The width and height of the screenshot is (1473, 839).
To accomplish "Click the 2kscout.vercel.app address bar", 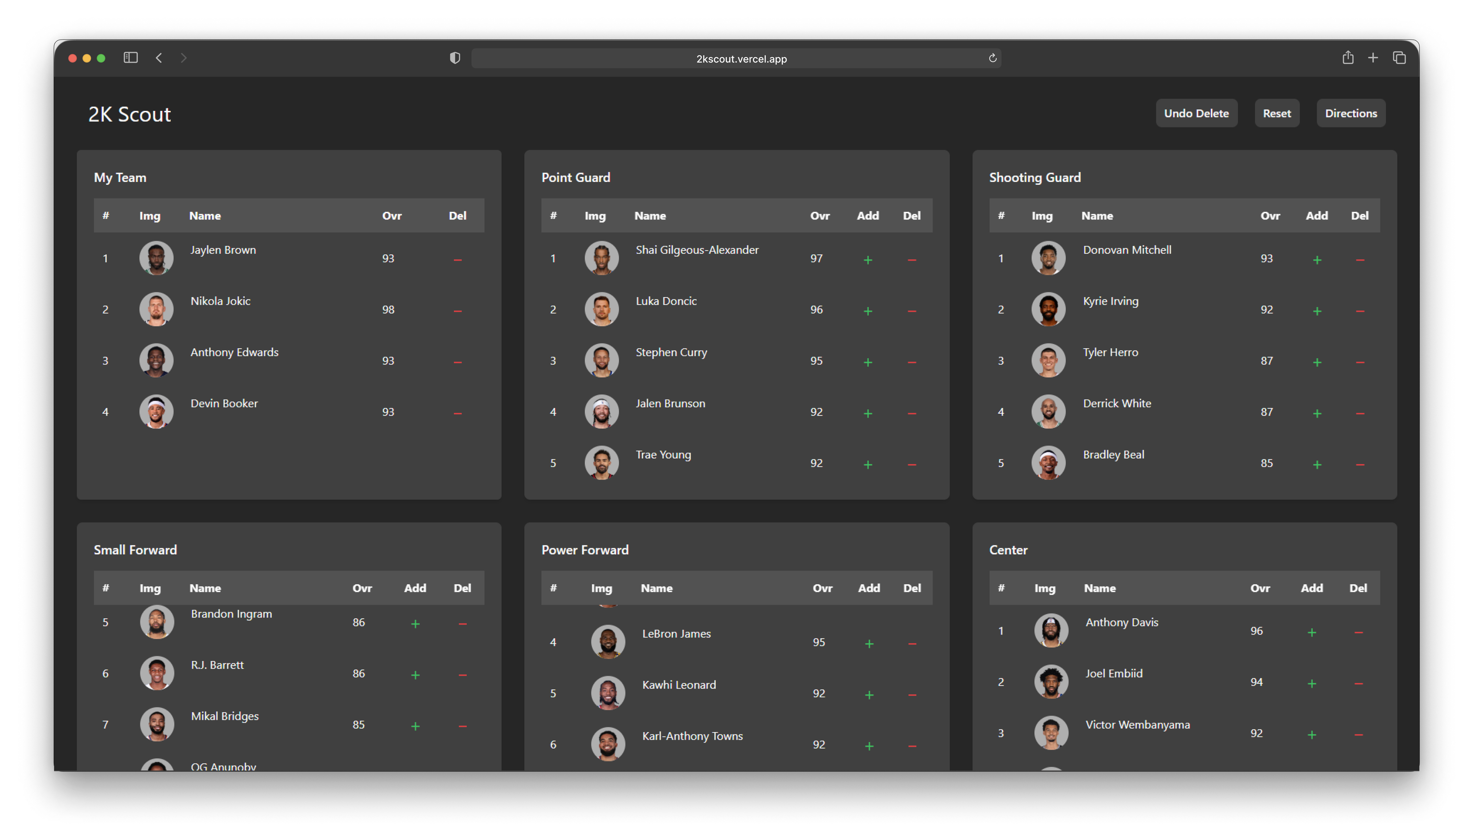I will coord(740,59).
